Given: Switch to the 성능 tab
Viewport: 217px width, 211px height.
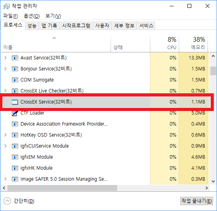Looking at the screenshot, I should tap(32, 26).
